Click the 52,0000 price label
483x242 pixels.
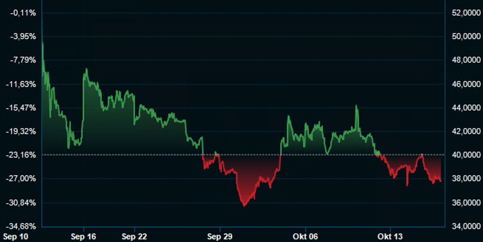click(x=466, y=13)
